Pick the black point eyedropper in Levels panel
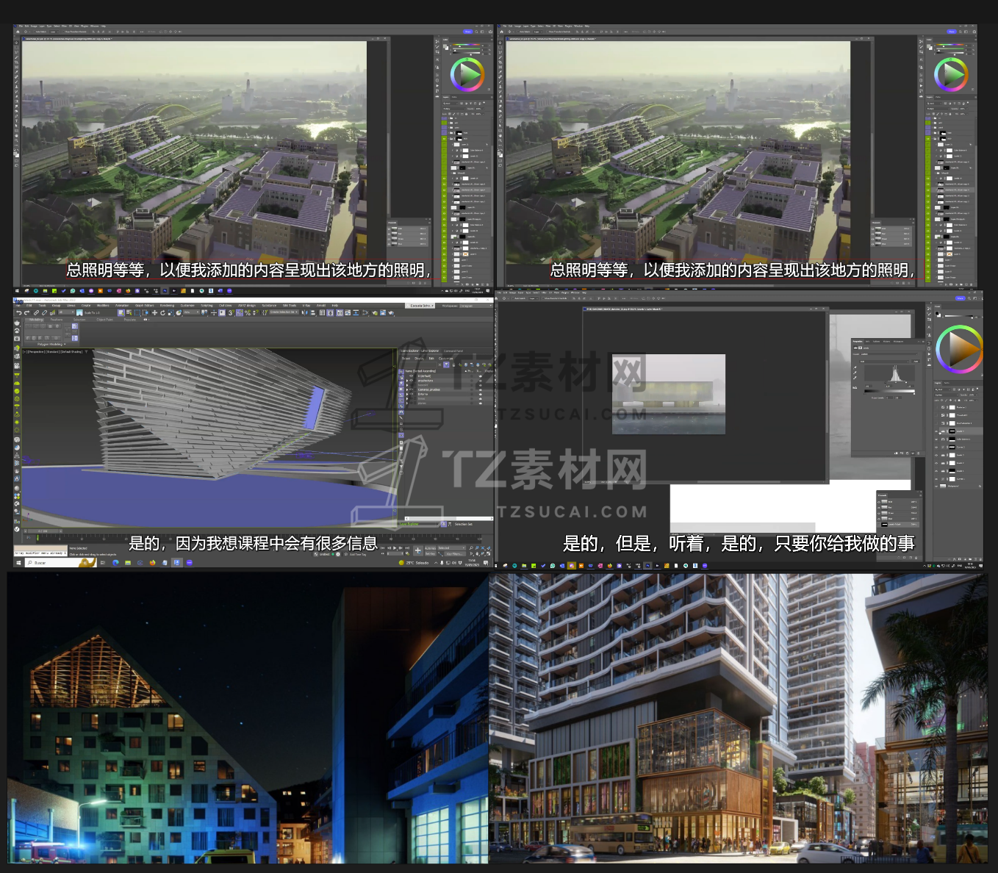998x873 pixels. tap(855, 369)
